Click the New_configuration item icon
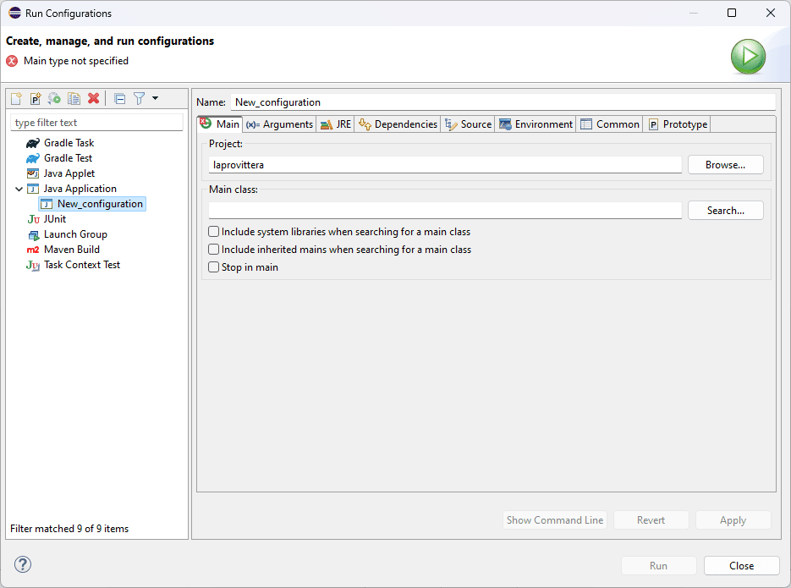The image size is (791, 588). pos(47,204)
